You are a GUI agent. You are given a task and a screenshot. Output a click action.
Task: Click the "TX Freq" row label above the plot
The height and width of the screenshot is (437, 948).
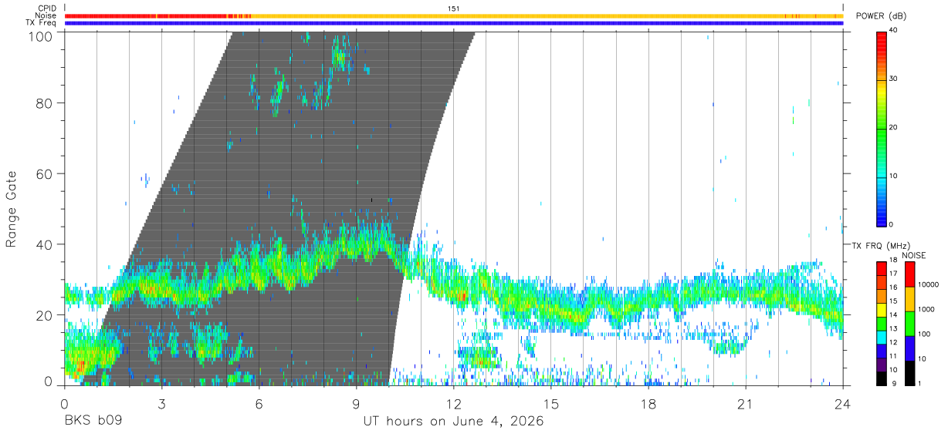click(x=41, y=22)
